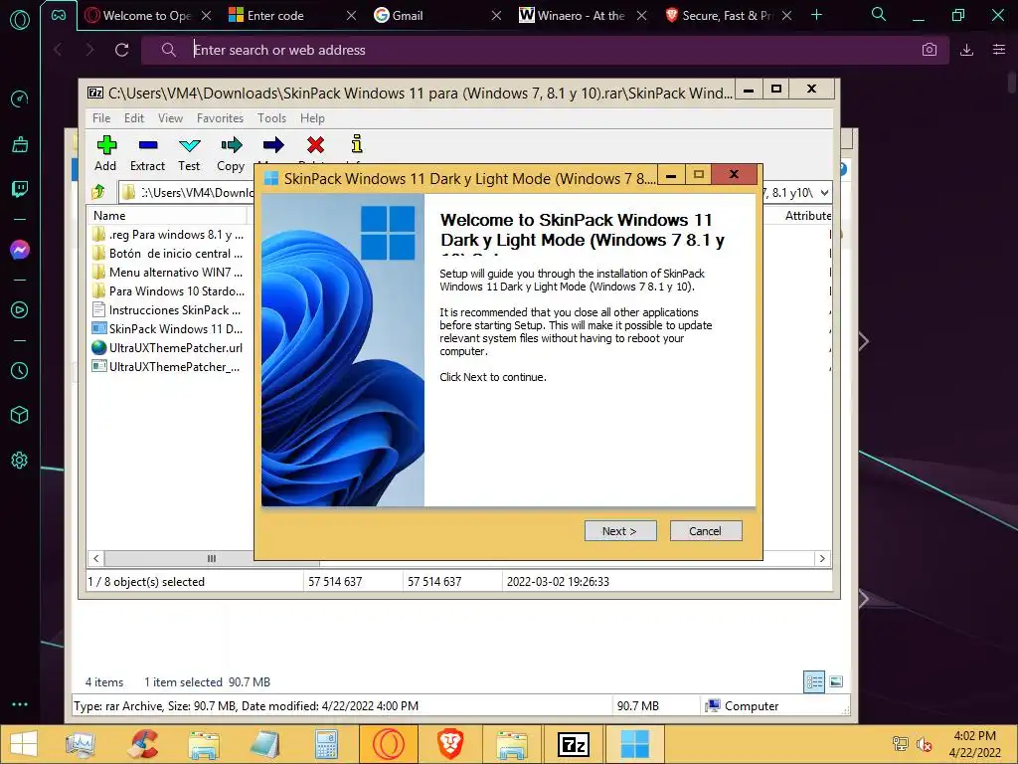The height and width of the screenshot is (764, 1018).
Task: Open Opera Easy Setup sliders icon
Action: 999,50
